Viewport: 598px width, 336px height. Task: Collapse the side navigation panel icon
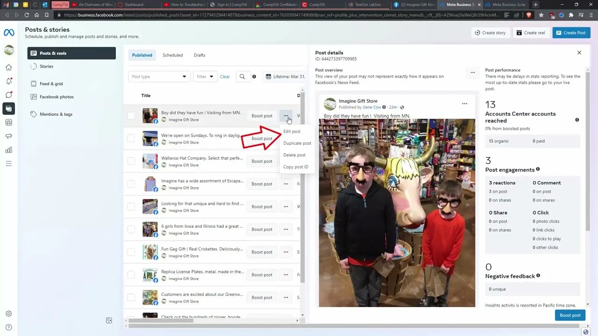click(109, 321)
